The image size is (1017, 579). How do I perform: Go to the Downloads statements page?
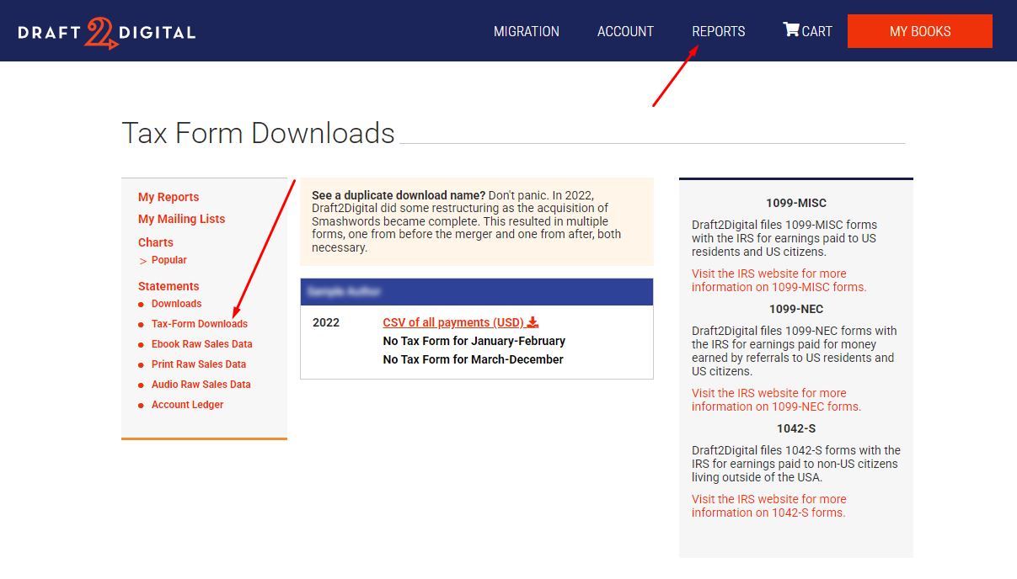(x=177, y=304)
